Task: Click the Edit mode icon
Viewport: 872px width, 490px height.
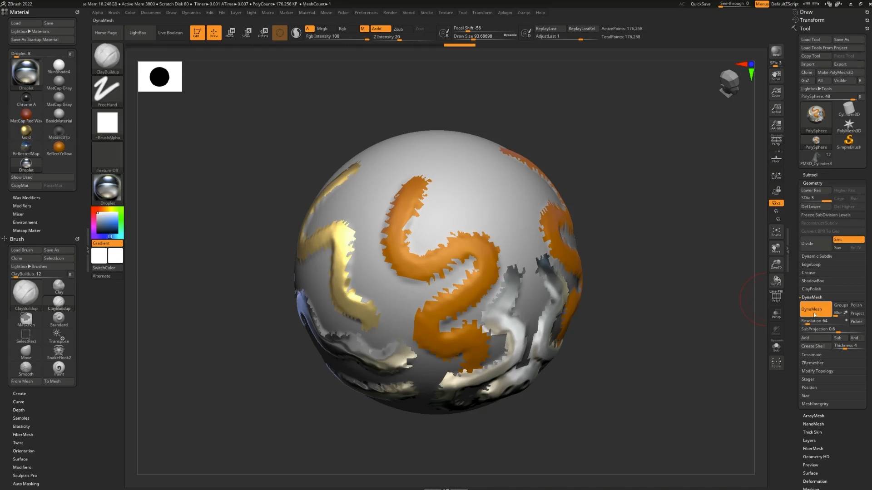Action: click(x=197, y=33)
